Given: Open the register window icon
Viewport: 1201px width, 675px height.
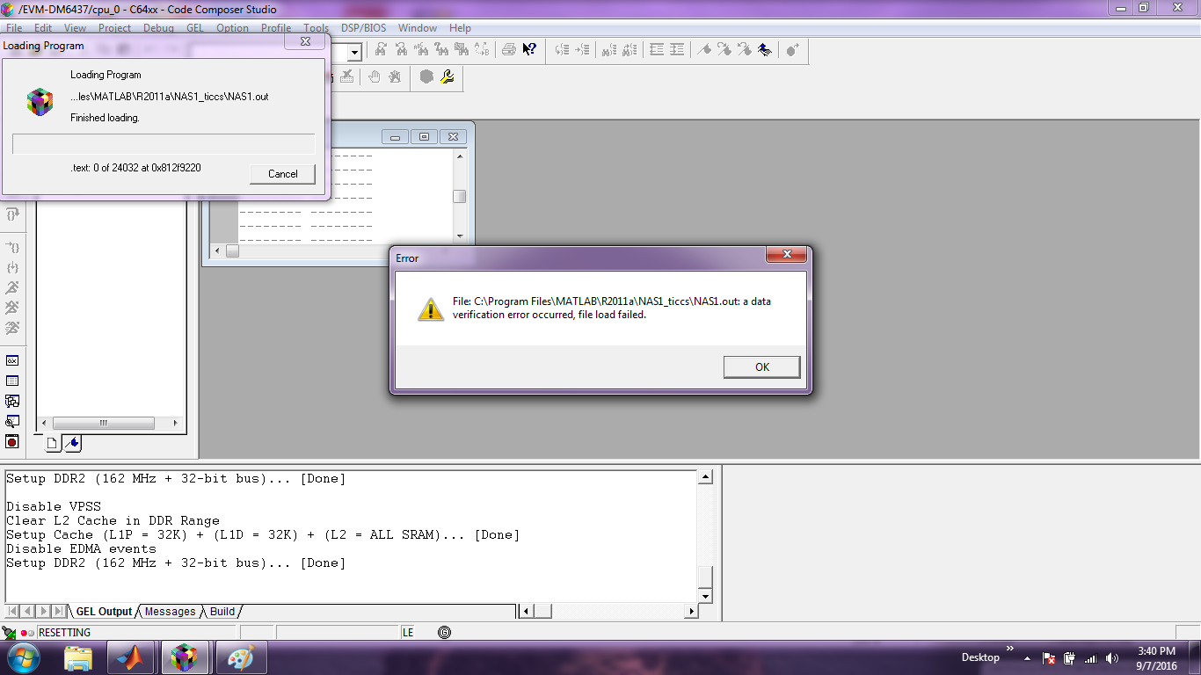Looking at the screenshot, I should pos(12,360).
